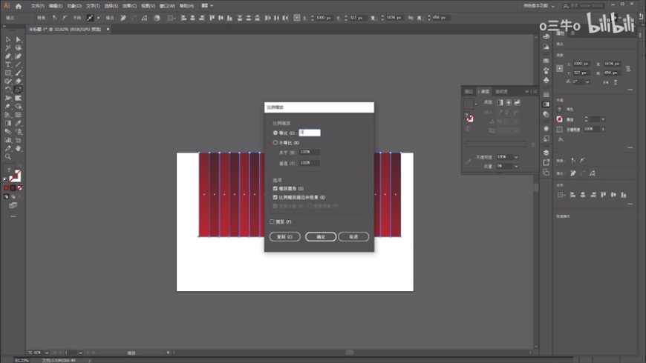Click the Home icon beside the Ai logo
This screenshot has height=363, width=646.
point(19,6)
